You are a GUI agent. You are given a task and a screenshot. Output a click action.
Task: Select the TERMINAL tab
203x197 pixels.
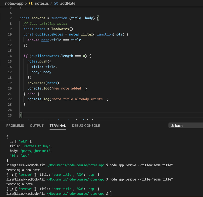(x=58, y=125)
